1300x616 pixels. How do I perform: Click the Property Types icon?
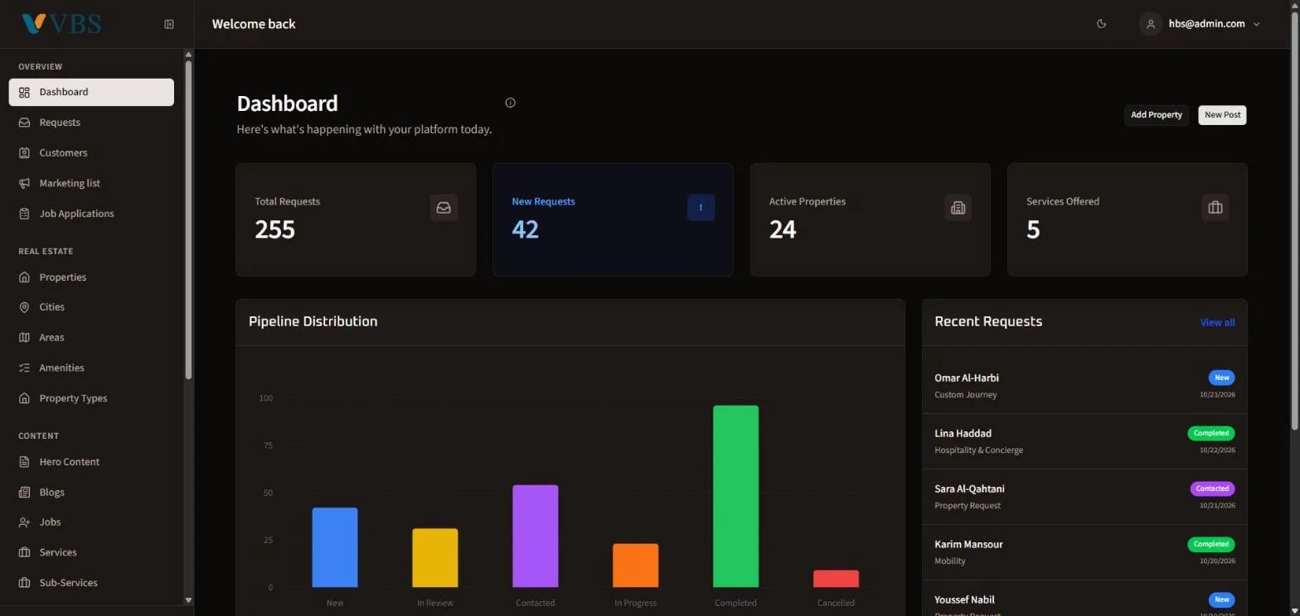[x=24, y=398]
